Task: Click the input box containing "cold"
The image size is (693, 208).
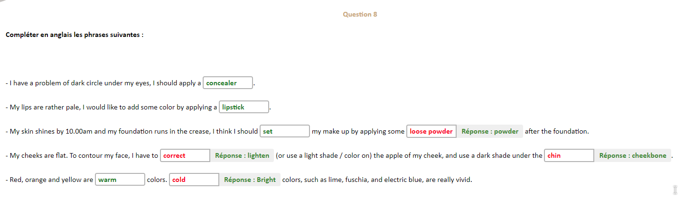Action: pyautogui.click(x=194, y=180)
